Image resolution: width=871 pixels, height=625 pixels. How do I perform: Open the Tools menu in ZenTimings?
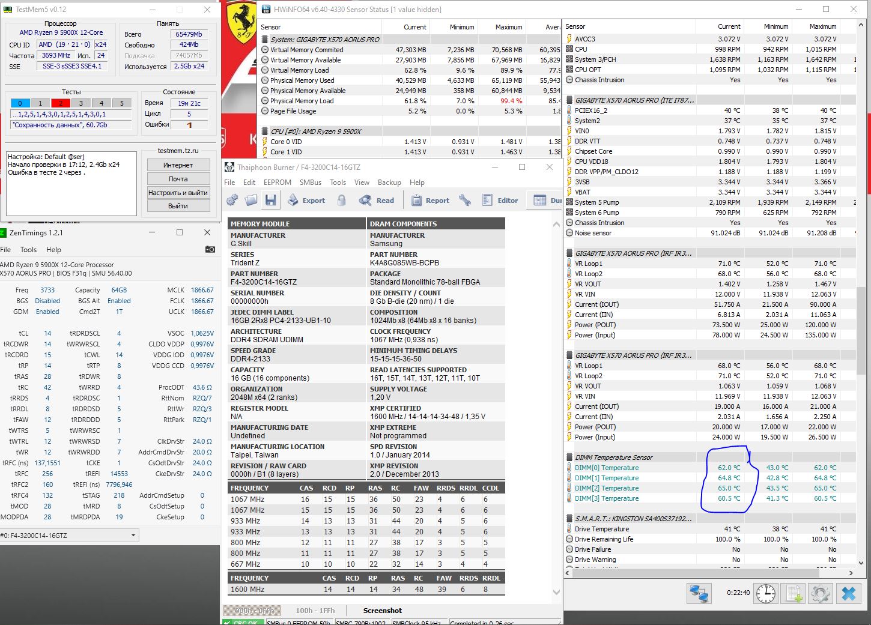(x=28, y=250)
